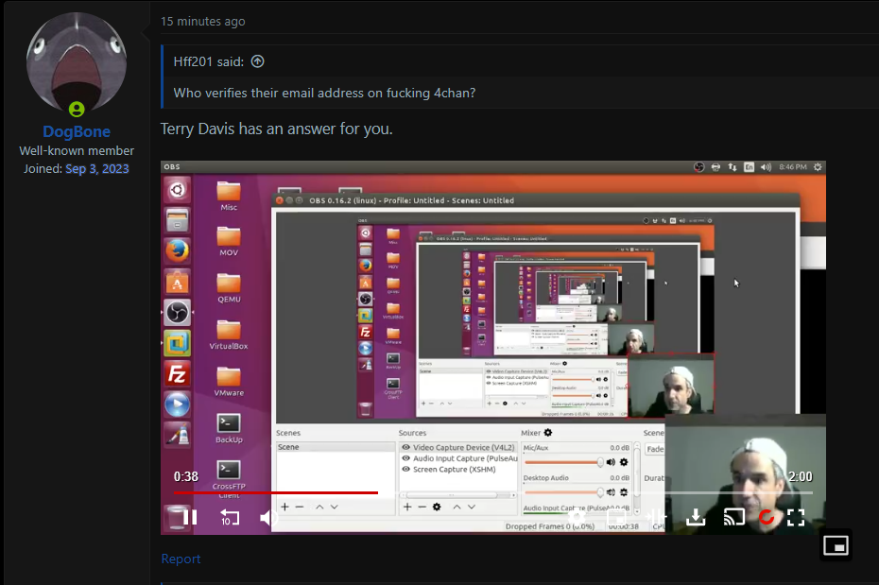The height and width of the screenshot is (585, 879).
Task: Add a source with large Sources plus button
Action: 407,507
